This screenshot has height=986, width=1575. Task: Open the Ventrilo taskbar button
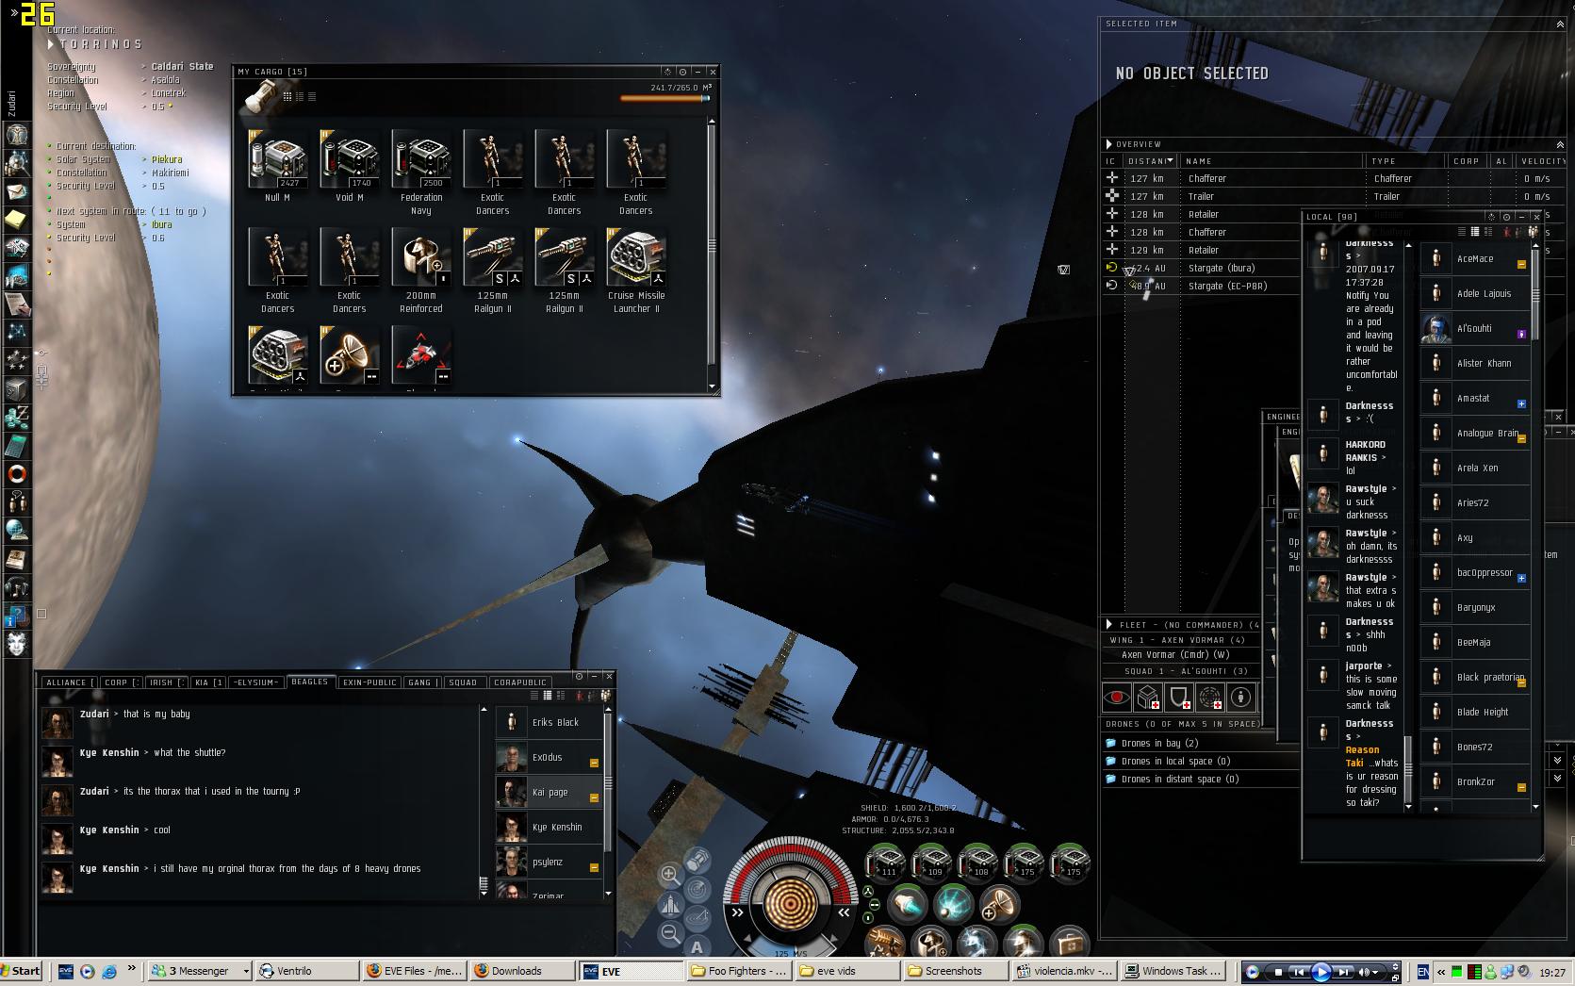pos(307,971)
